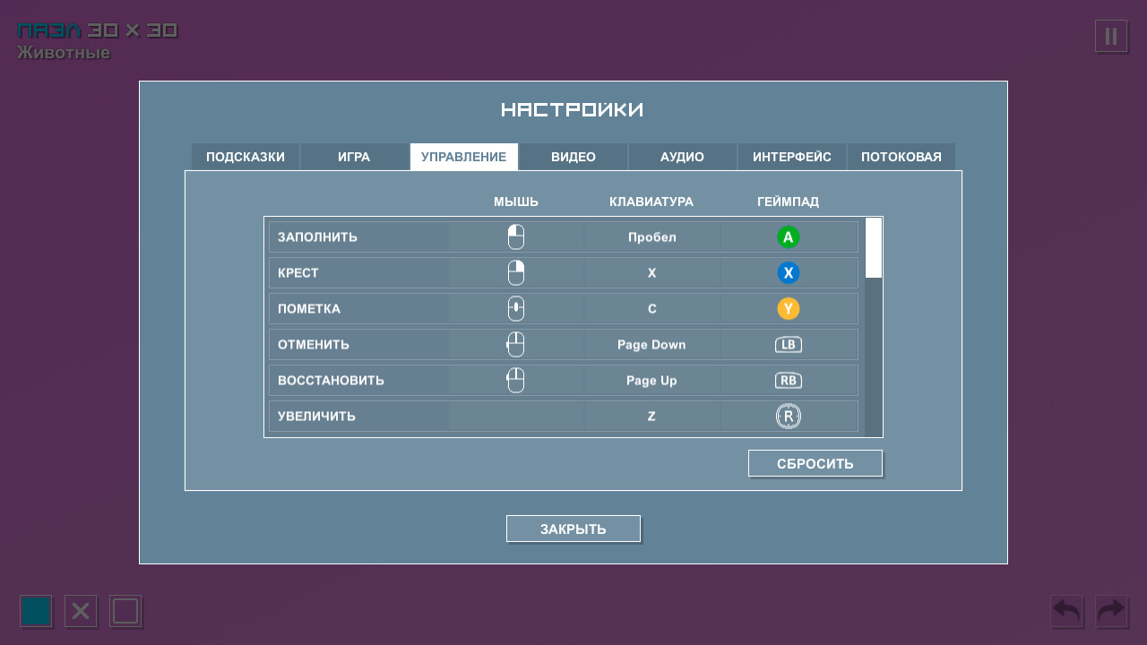Click the КРЕСТ action label

pos(298,273)
